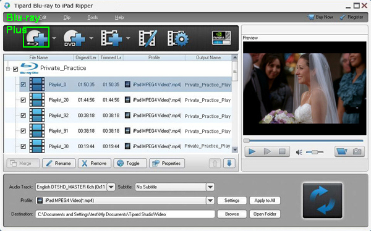Click the NVIDIA acceleration badge
The width and height of the screenshot is (371, 231).
[x=221, y=38]
